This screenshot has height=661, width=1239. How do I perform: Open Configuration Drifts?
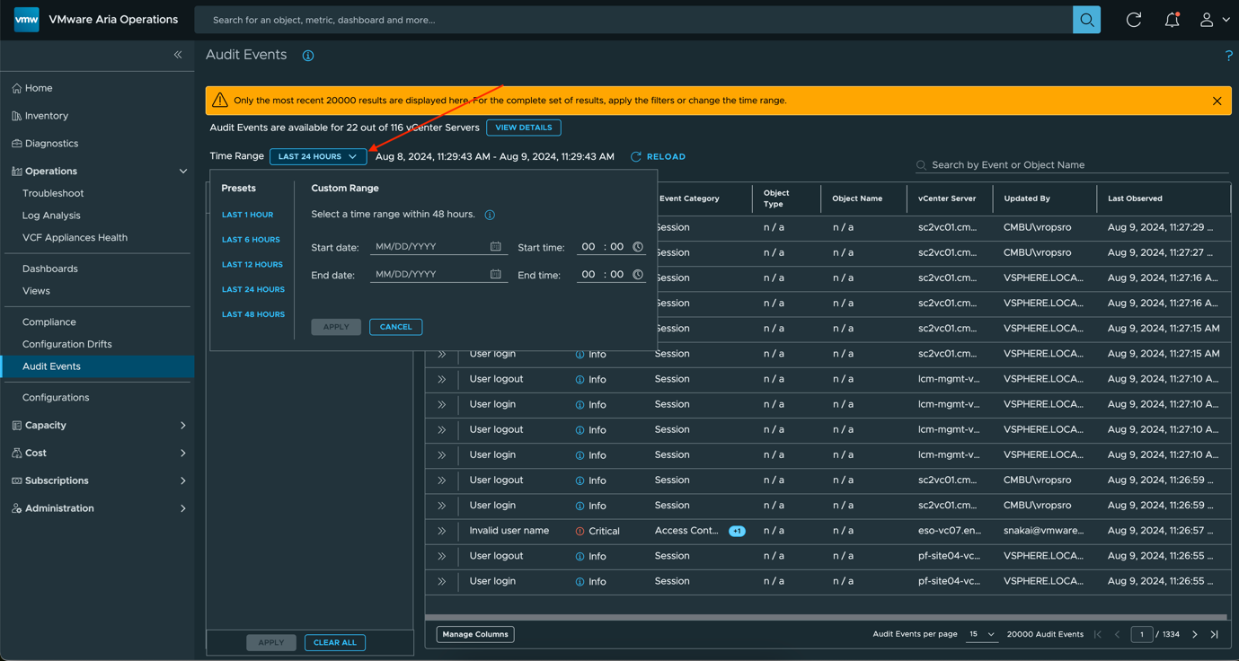pos(67,344)
